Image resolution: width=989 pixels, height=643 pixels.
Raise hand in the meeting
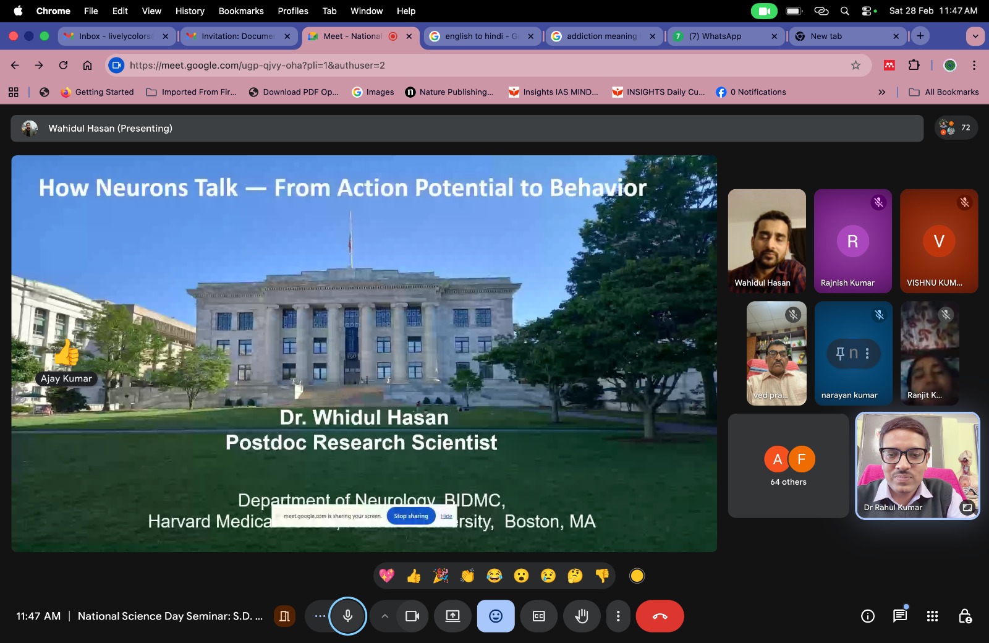[x=582, y=616]
